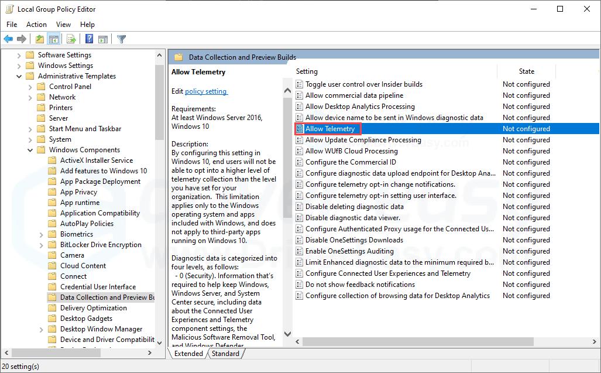Expand the Windows Settings node
The image size is (601, 373).
coord(19,66)
